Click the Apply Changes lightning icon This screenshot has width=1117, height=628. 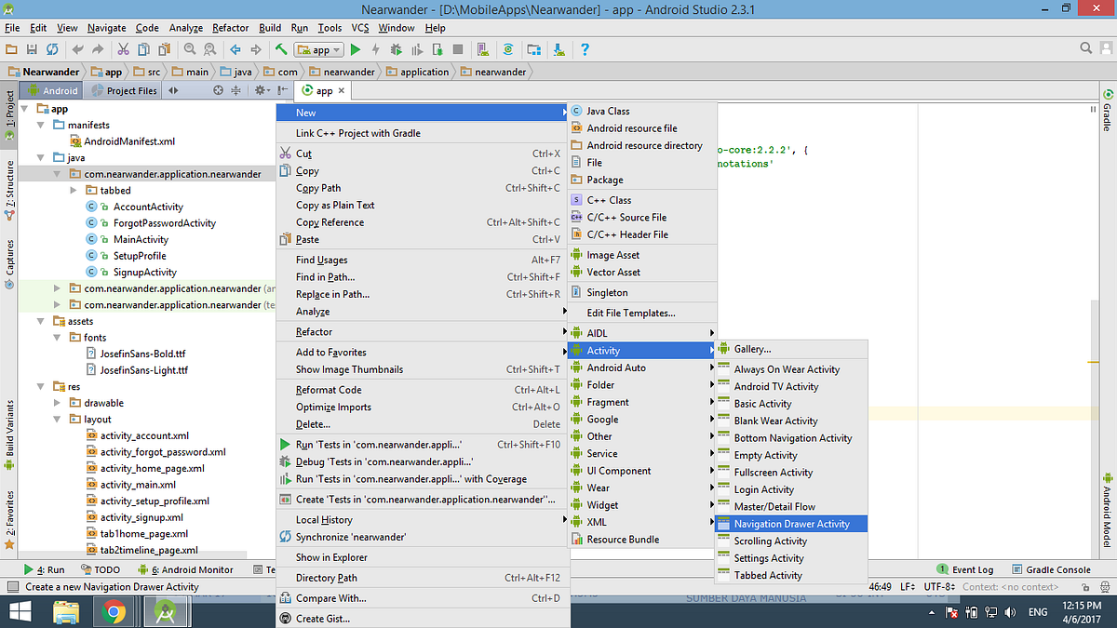376,49
